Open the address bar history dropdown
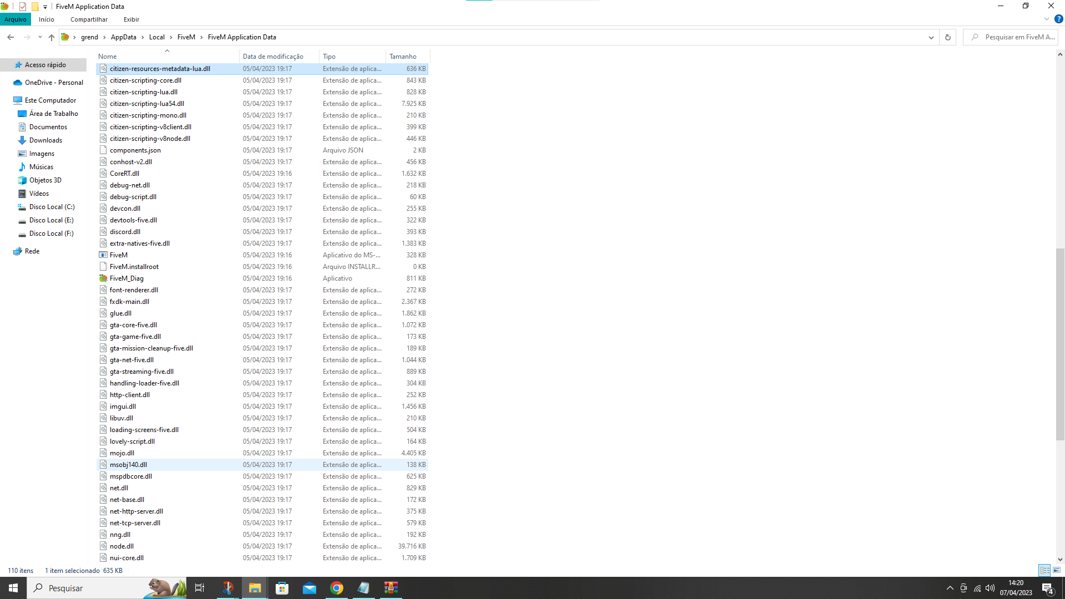This screenshot has width=1065, height=599. click(x=931, y=37)
